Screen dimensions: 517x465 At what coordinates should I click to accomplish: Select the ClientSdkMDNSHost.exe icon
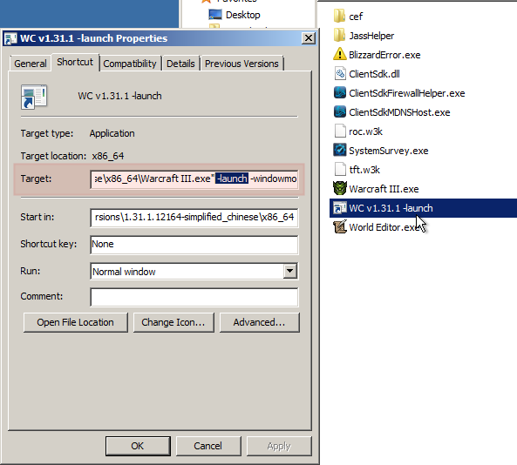[340, 111]
